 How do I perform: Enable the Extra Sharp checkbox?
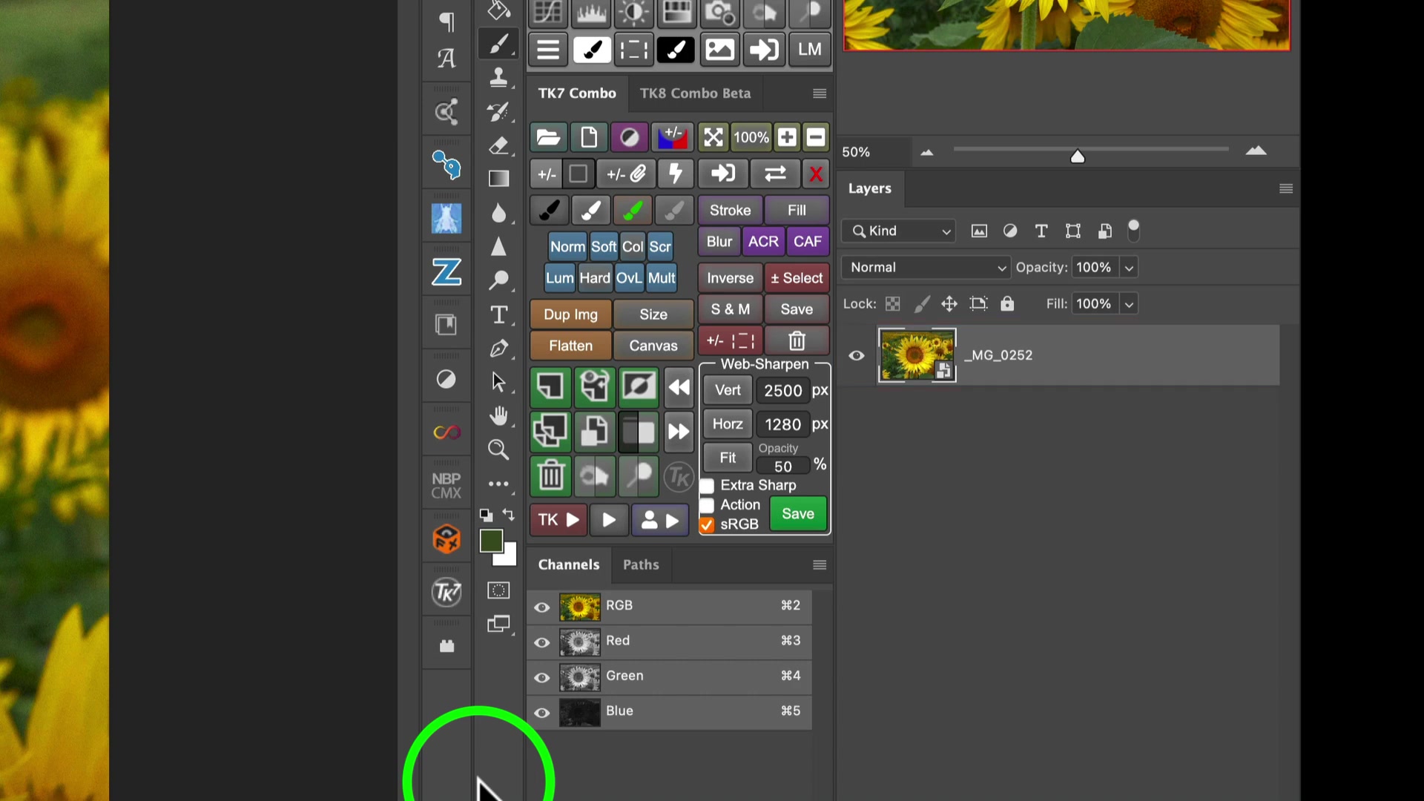707,486
